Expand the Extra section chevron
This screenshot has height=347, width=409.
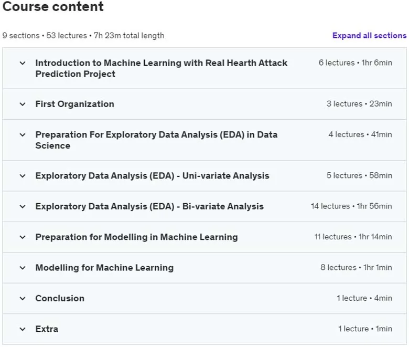pos(23,329)
